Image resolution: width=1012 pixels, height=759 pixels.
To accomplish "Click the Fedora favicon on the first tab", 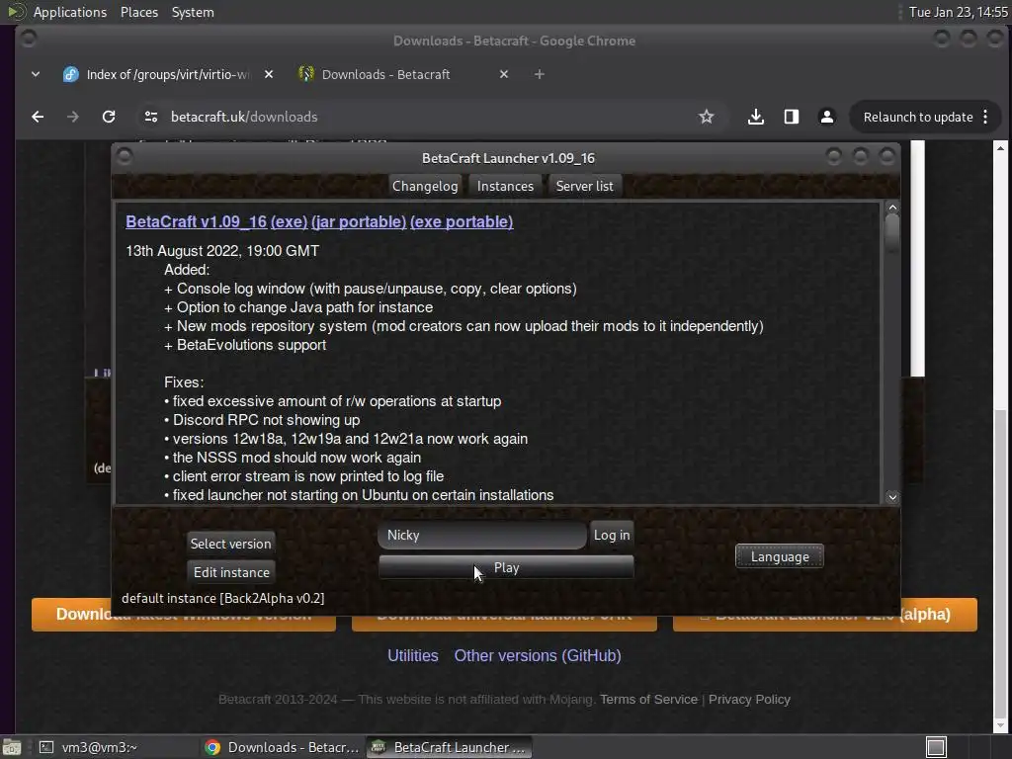I will click(70, 74).
